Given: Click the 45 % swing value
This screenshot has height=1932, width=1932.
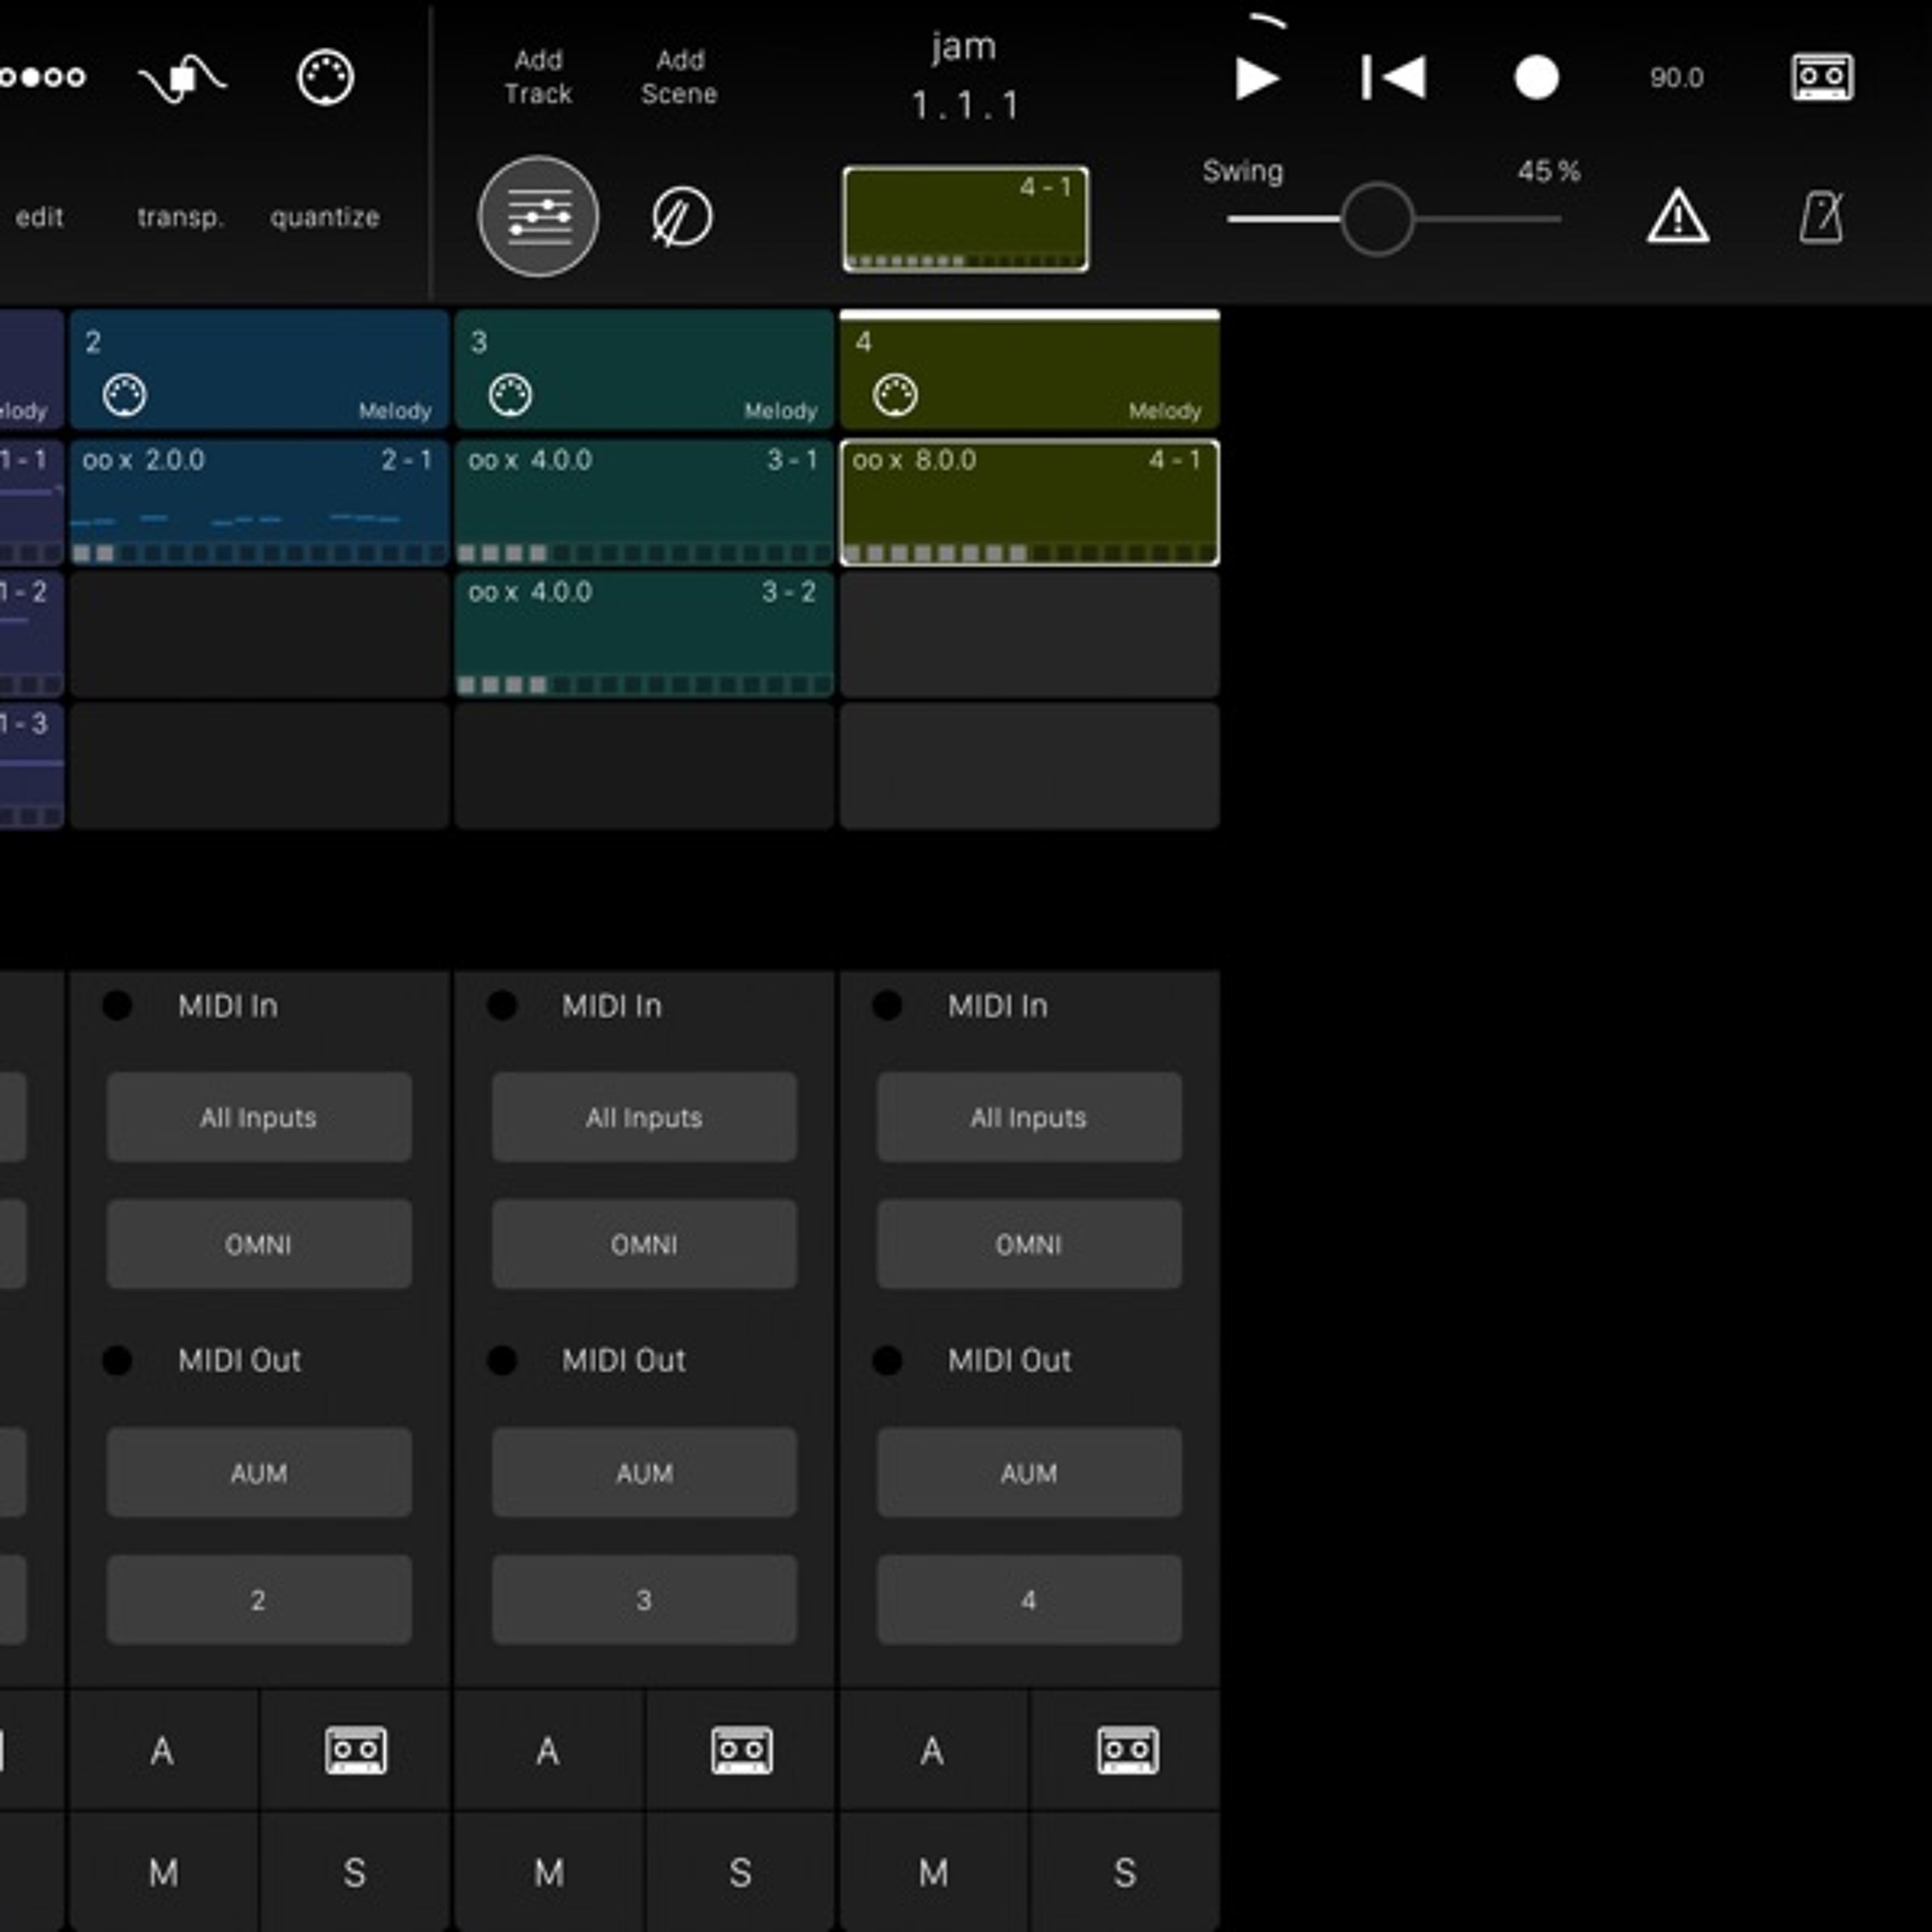Looking at the screenshot, I should point(1548,171).
